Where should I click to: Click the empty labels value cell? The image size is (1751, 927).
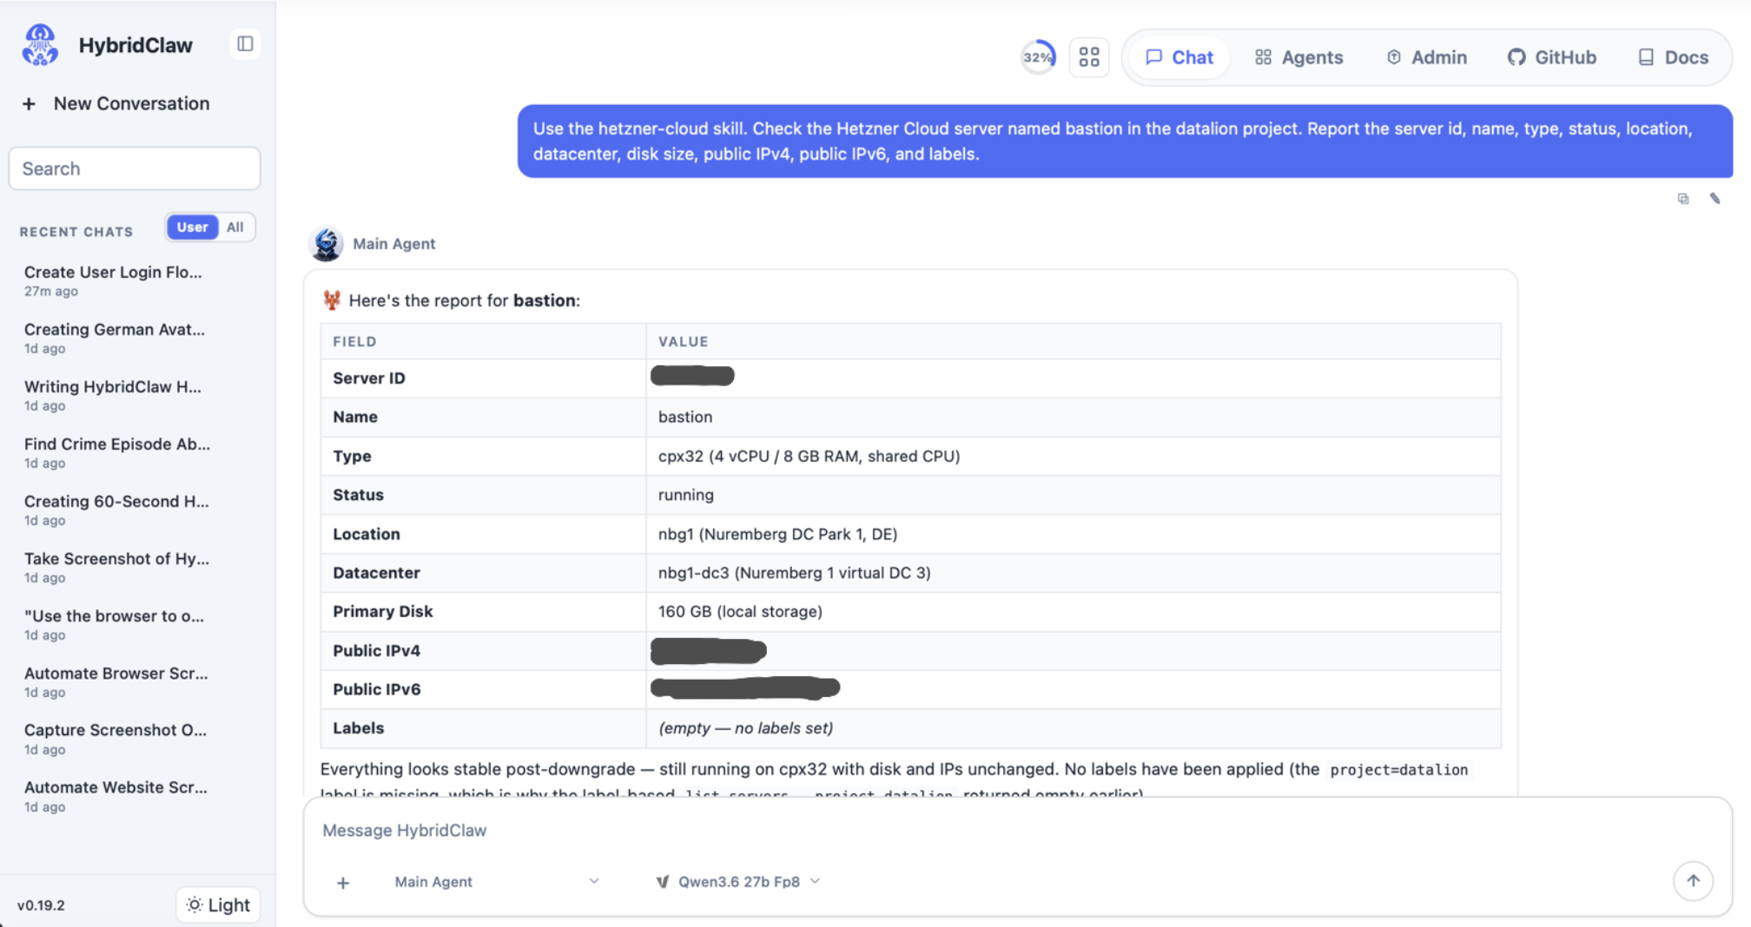pos(1074,729)
